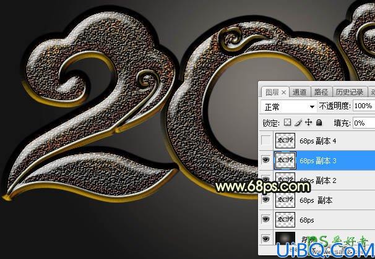
Task: Switch to the 路径 tab
Action: click(x=321, y=92)
